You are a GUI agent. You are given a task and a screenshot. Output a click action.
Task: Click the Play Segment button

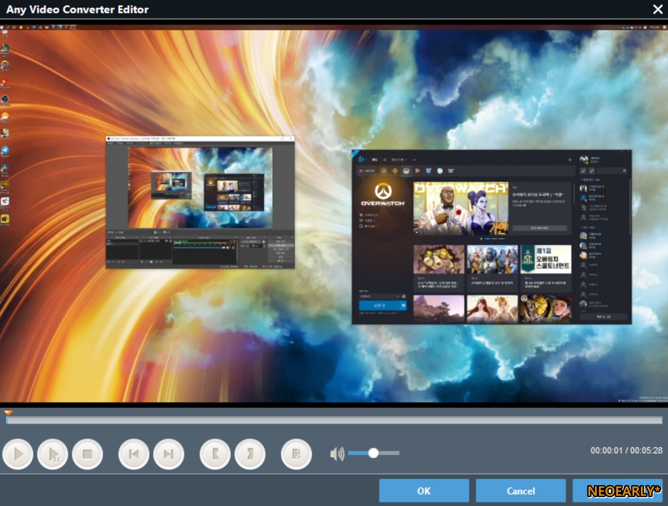pos(53,454)
